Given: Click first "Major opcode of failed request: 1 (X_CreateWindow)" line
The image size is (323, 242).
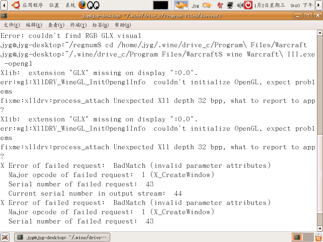Looking at the screenshot, I should click(111, 175).
